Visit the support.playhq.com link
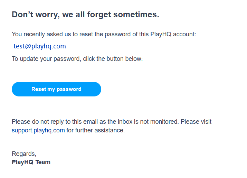Viewport: 247px width, 178px height. (x=38, y=130)
